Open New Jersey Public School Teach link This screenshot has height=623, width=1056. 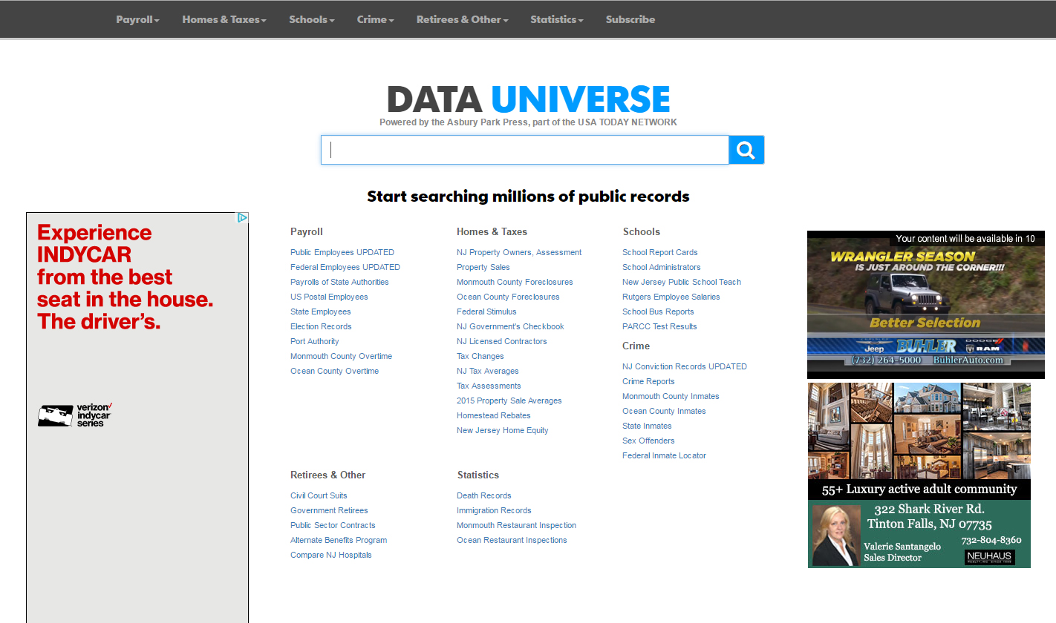[x=682, y=282]
